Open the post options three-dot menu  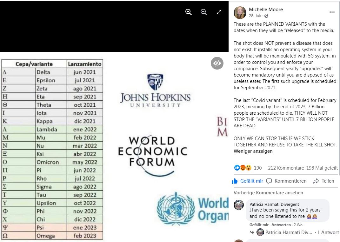point(332,12)
